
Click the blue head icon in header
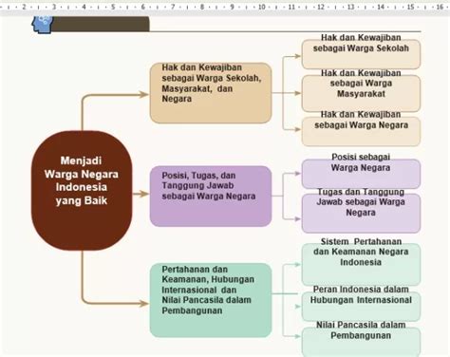tap(43, 24)
